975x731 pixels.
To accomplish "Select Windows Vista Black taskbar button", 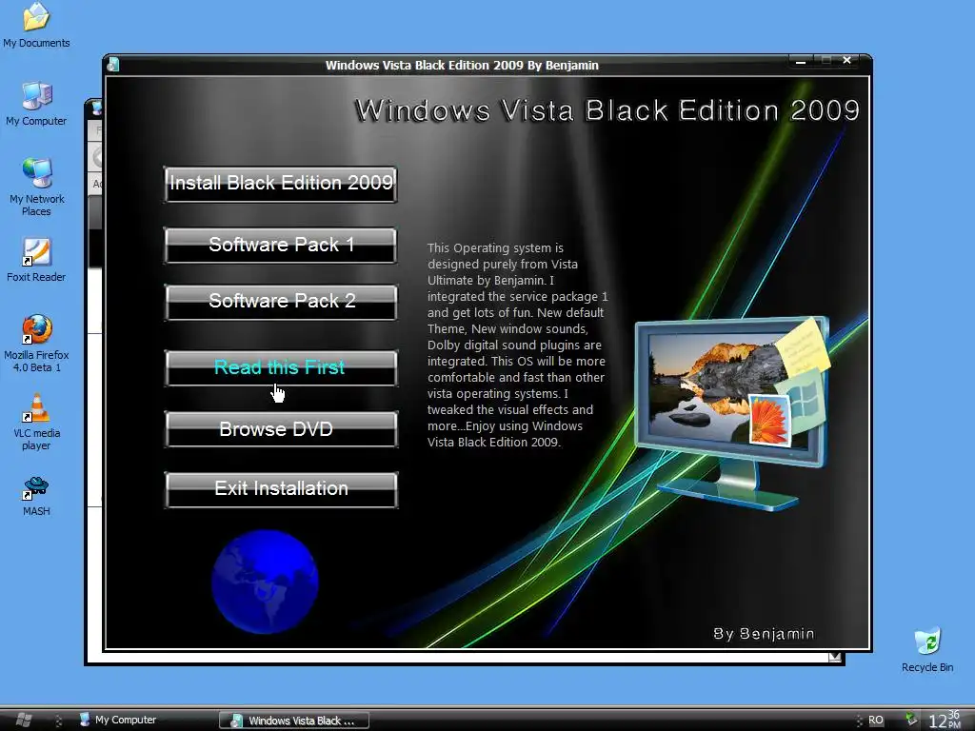I will (295, 721).
